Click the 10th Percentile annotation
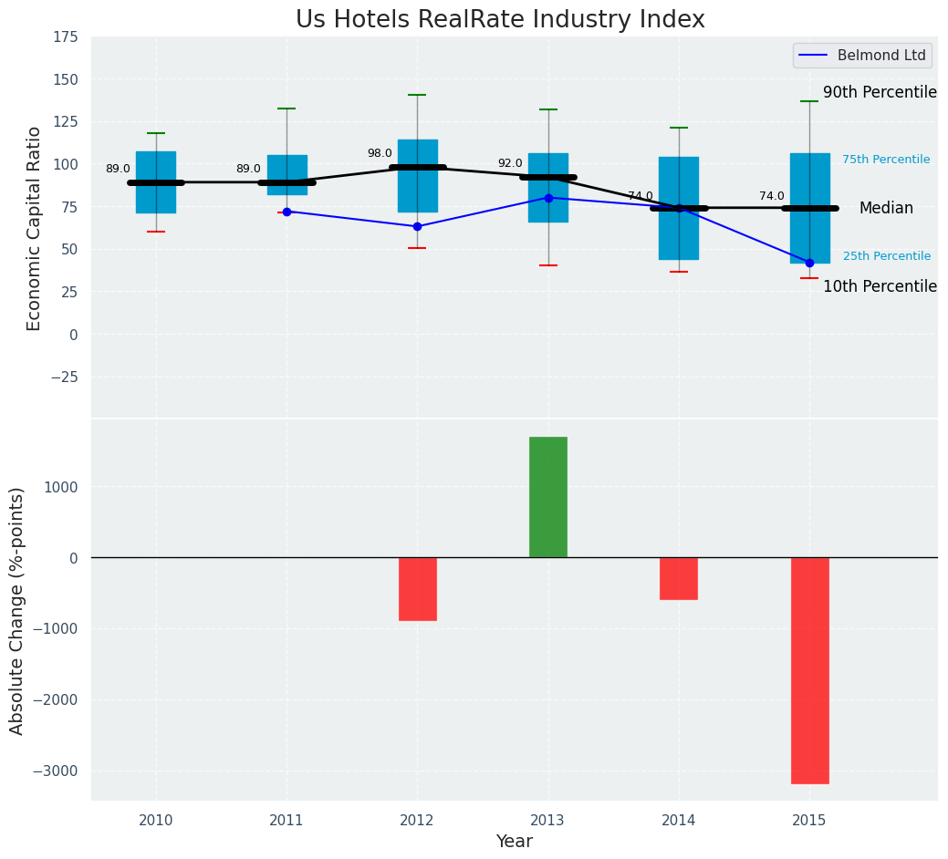This screenshot has width=948, height=859. [x=880, y=287]
